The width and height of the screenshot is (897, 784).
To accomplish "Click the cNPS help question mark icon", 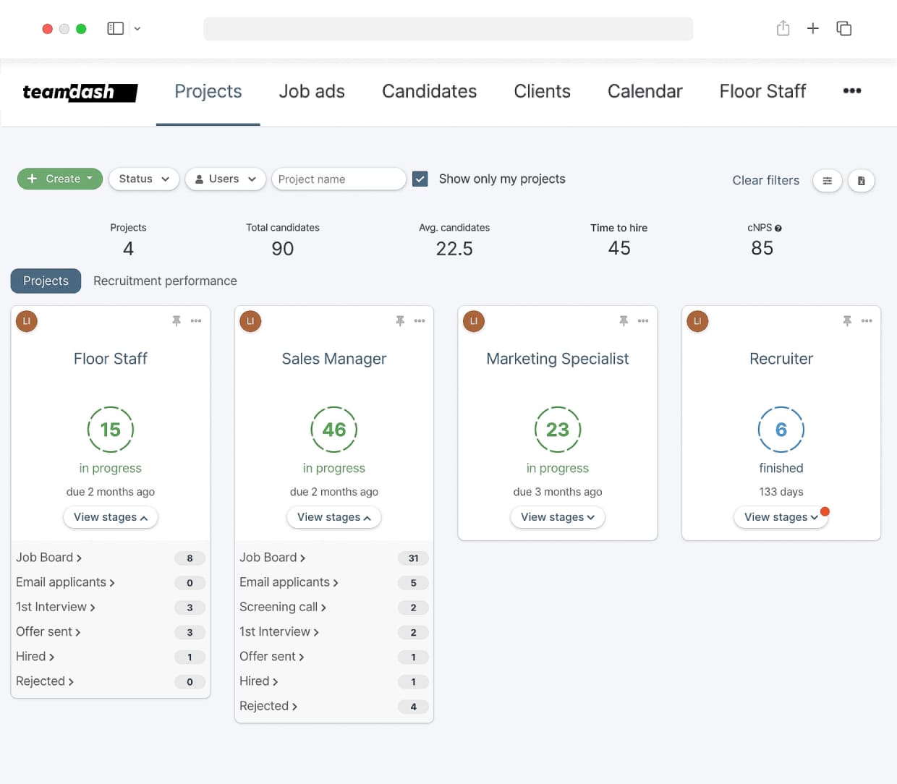I will click(x=780, y=227).
